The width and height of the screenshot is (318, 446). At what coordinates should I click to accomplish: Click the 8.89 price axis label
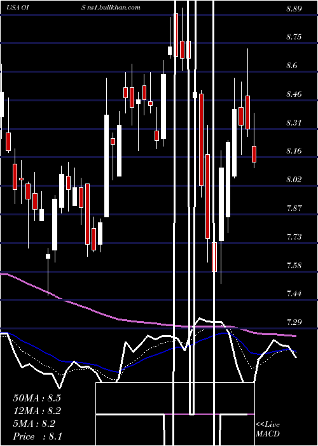294,8
